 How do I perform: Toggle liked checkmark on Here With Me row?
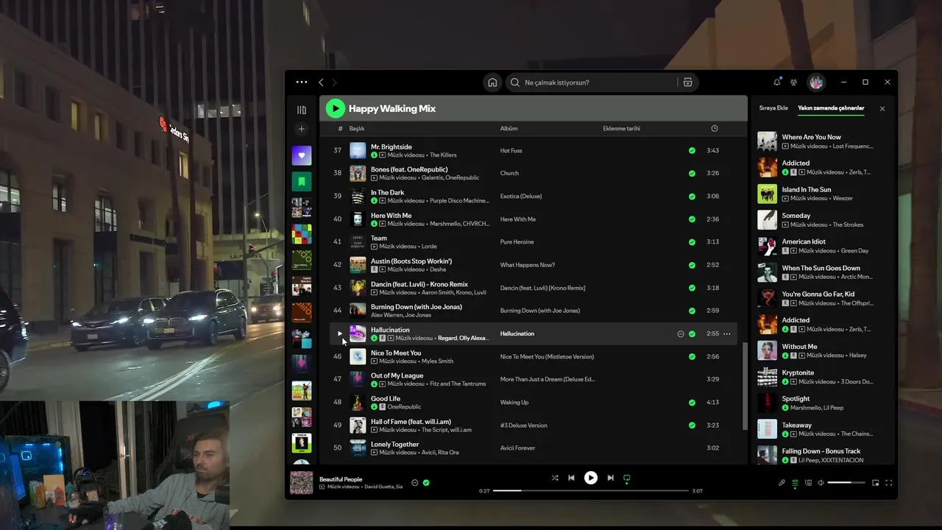(692, 219)
